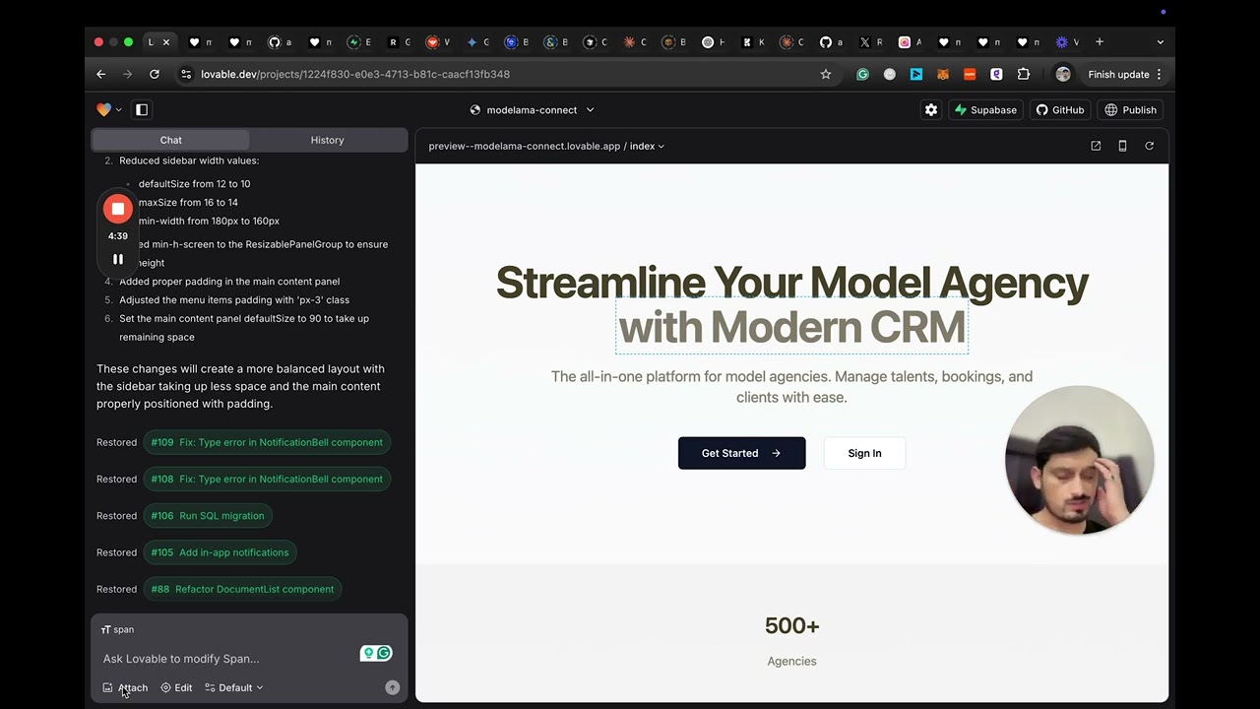Open the blue play-arrow extension
The width and height of the screenshot is (1260, 709).
(916, 74)
